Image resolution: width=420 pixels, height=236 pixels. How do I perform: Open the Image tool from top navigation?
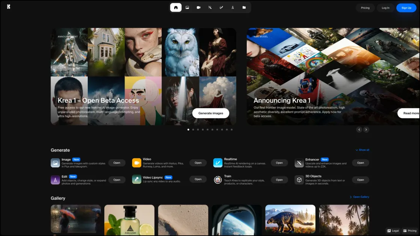coord(187,7)
